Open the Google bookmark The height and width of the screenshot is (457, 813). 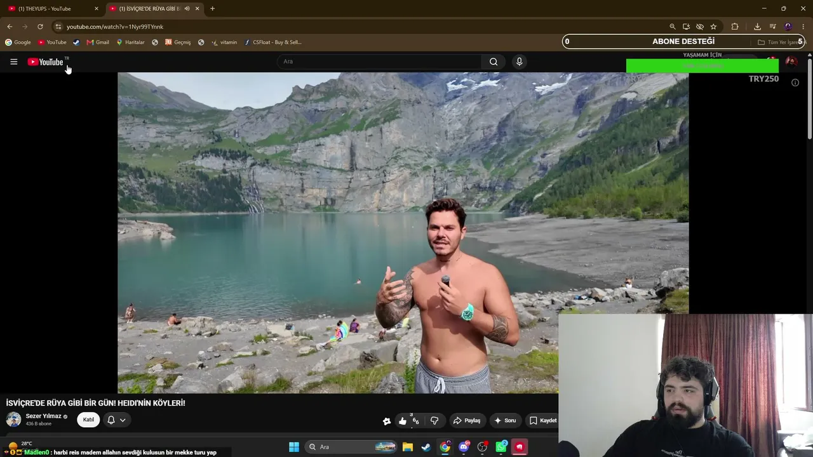click(x=18, y=43)
